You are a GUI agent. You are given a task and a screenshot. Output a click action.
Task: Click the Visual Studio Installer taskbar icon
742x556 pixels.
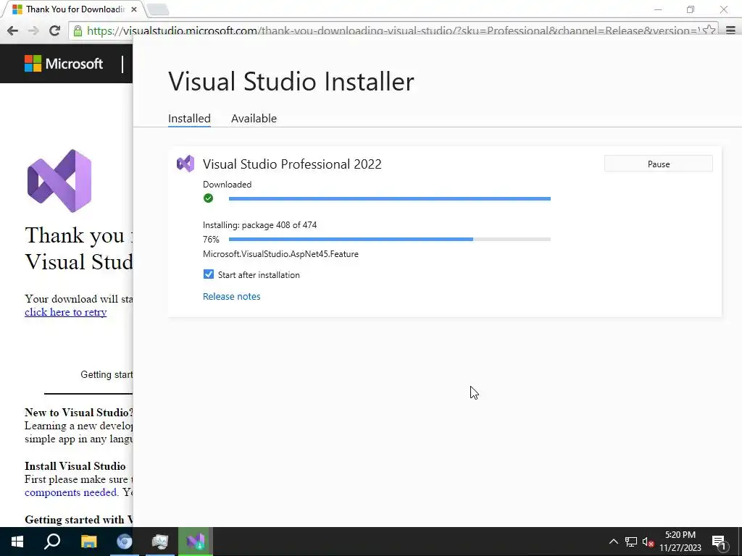[x=196, y=542]
